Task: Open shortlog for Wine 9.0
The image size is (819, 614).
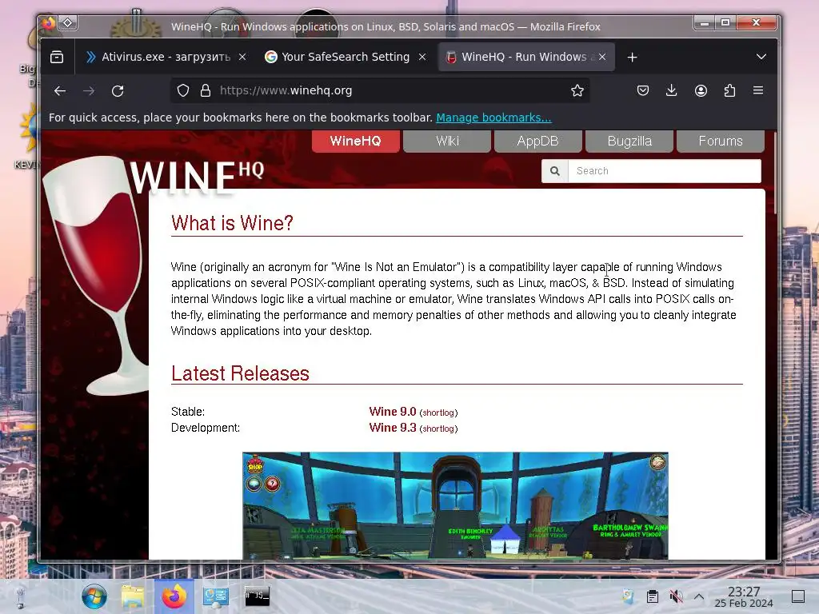Action: (x=438, y=413)
